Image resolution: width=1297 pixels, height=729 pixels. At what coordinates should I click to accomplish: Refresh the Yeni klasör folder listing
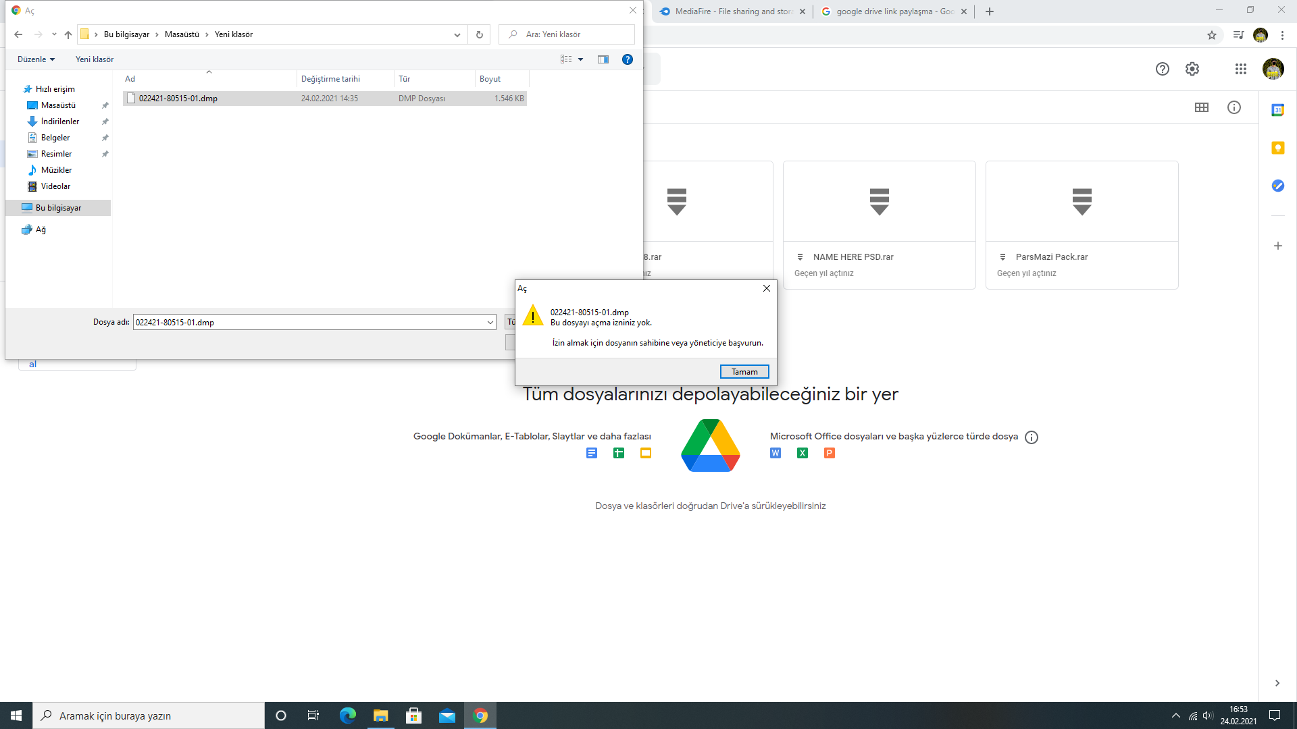(x=479, y=34)
